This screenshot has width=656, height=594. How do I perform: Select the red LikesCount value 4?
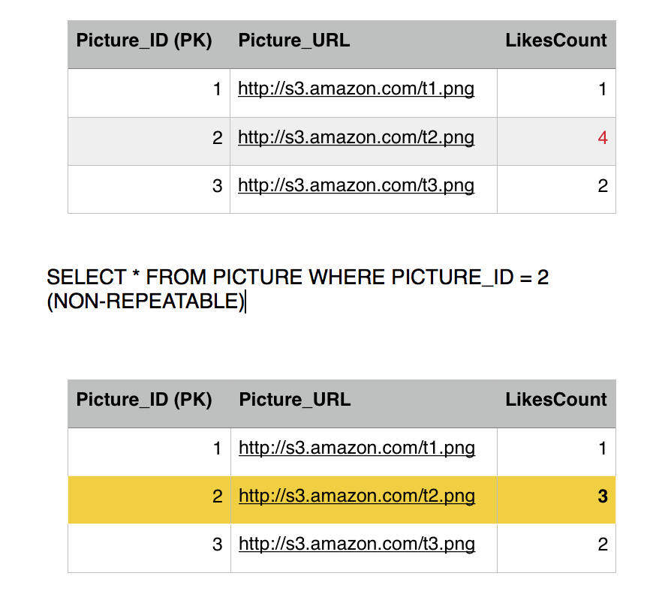603,138
